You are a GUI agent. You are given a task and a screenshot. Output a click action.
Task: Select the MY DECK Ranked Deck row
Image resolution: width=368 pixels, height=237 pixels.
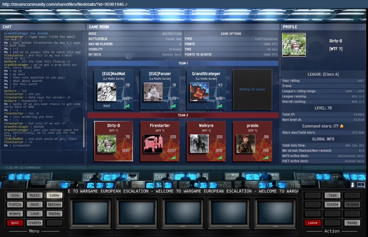point(135,54)
